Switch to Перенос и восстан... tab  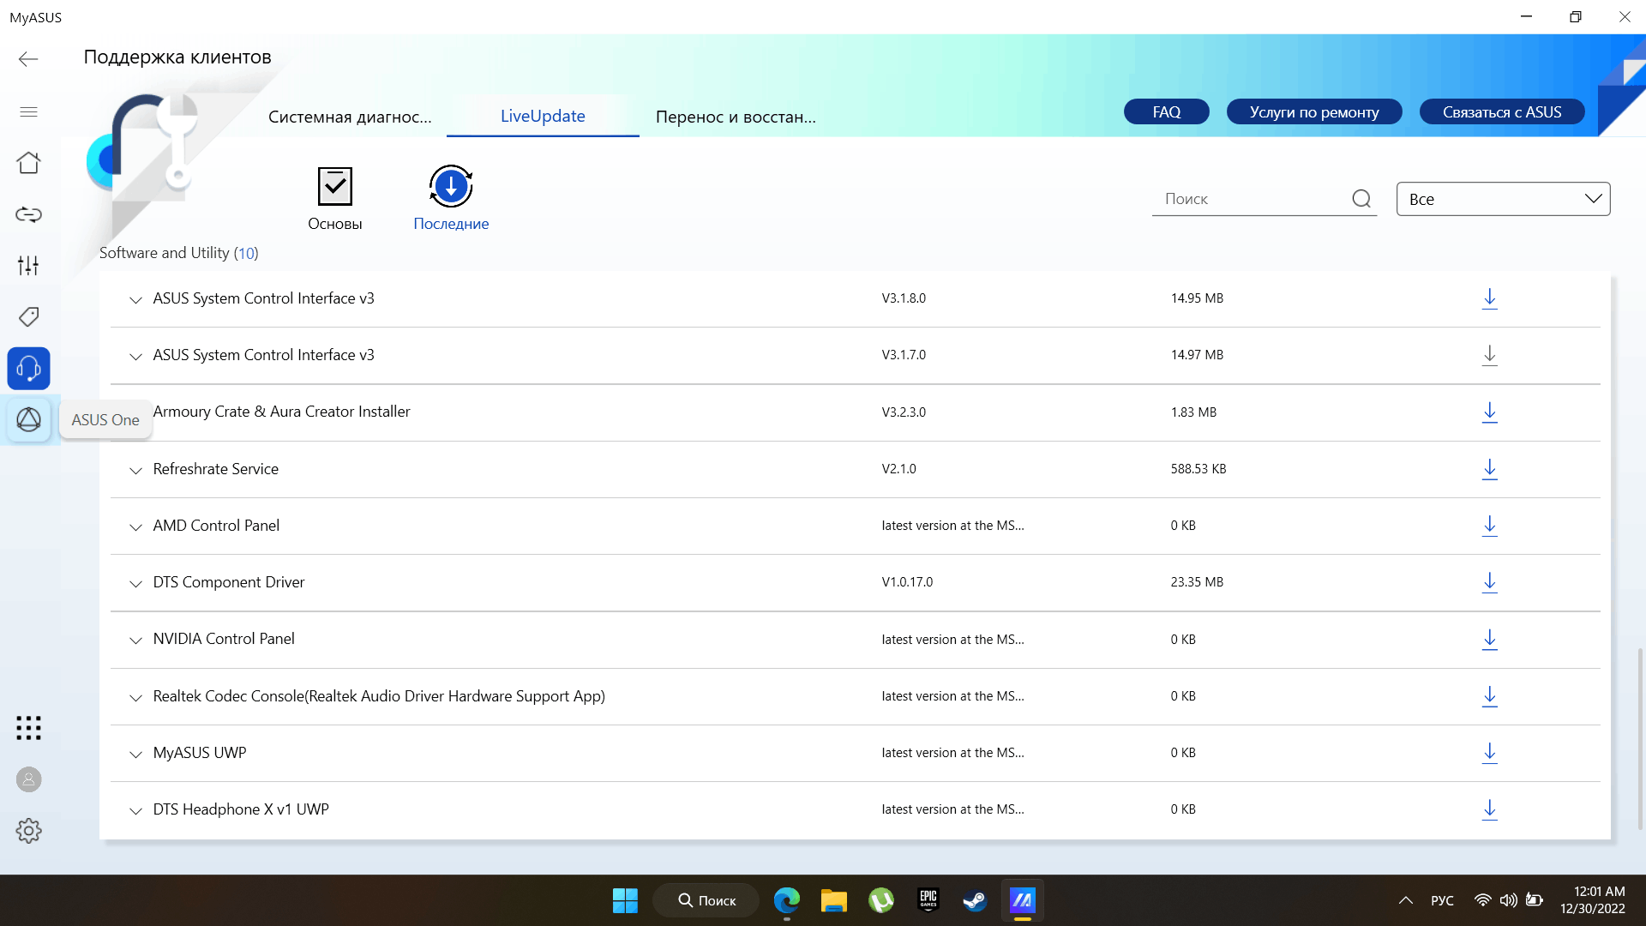click(736, 117)
